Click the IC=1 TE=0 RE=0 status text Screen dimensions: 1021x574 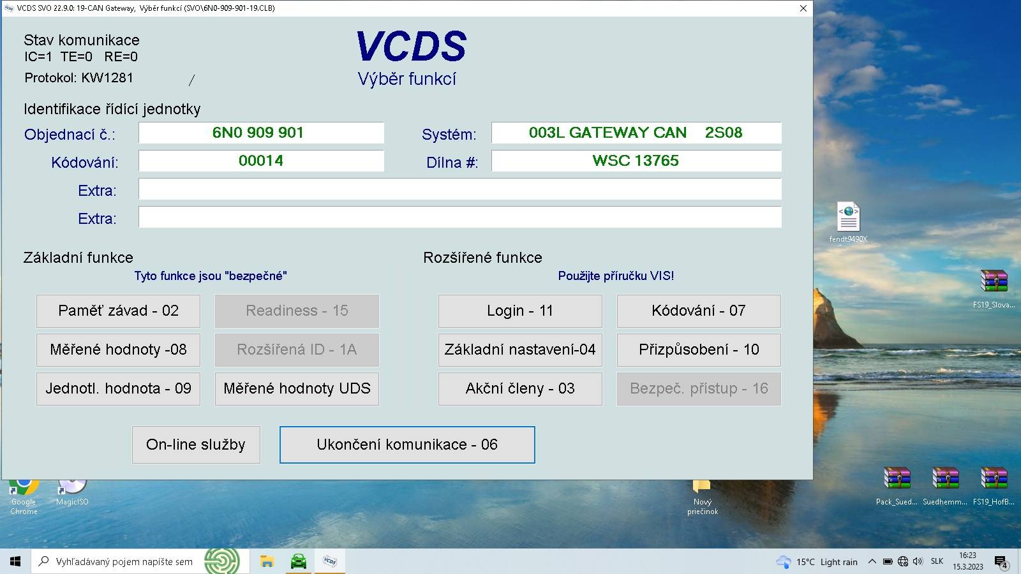coord(81,57)
